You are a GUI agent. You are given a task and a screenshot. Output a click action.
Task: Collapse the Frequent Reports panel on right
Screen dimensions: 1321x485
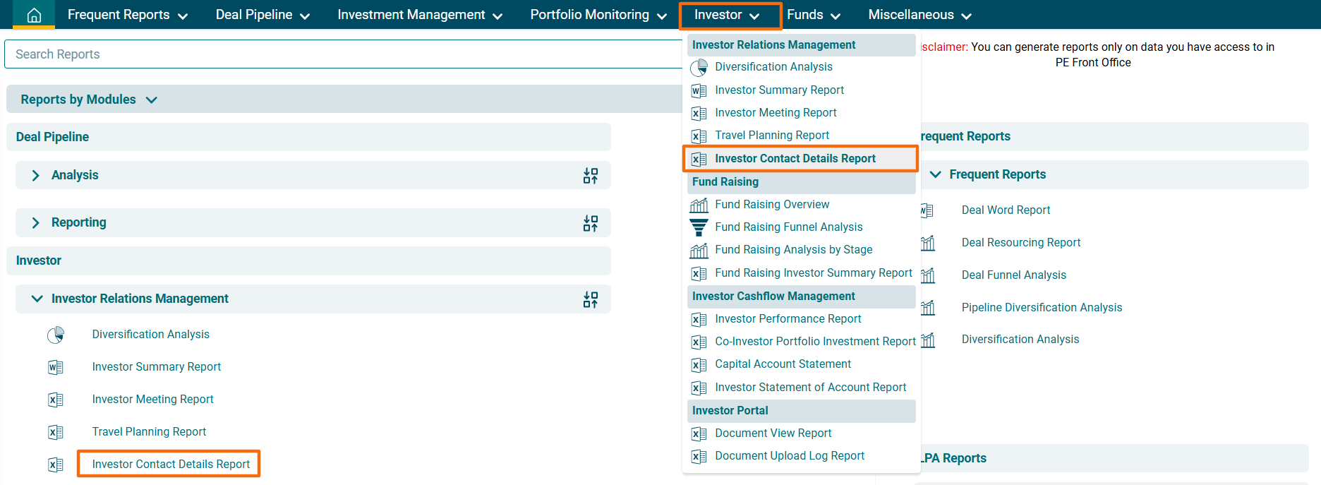click(x=936, y=174)
